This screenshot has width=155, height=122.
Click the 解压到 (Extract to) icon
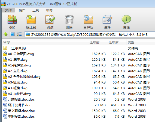(31, 20)
